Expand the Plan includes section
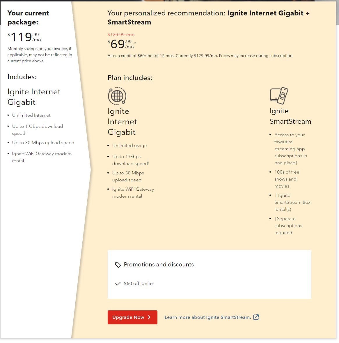 coord(130,78)
